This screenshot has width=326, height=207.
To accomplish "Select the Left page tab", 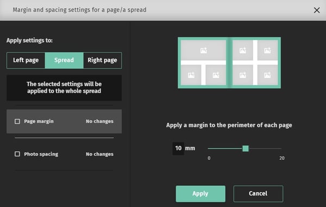I will (x=26, y=60).
